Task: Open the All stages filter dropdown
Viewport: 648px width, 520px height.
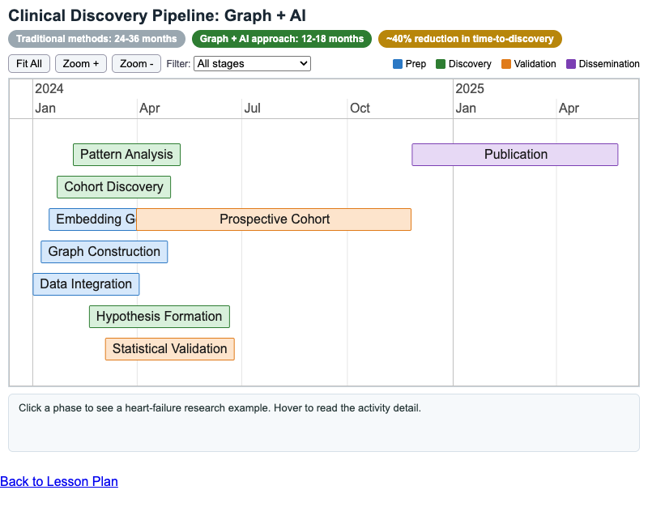Action: point(252,64)
